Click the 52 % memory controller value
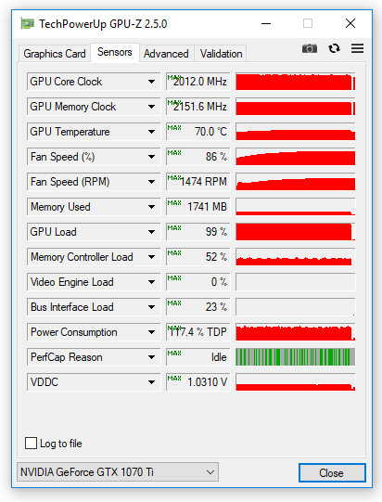Viewport: 382px width, 502px height. (198, 257)
